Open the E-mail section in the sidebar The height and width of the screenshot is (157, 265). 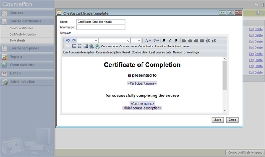(27, 73)
